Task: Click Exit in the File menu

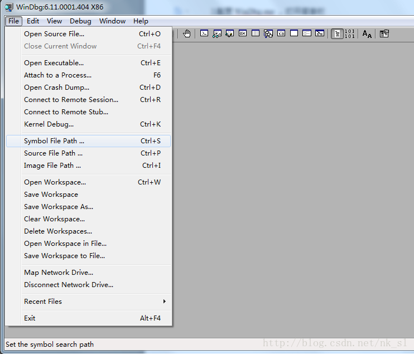Action: tap(89, 318)
